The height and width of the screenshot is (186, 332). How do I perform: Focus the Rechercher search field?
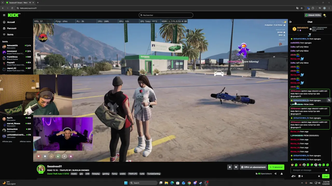(x=166, y=15)
